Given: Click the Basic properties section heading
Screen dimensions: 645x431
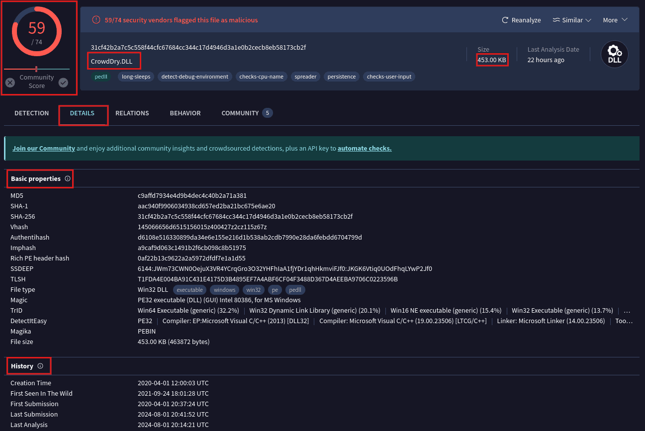Looking at the screenshot, I should [36, 178].
